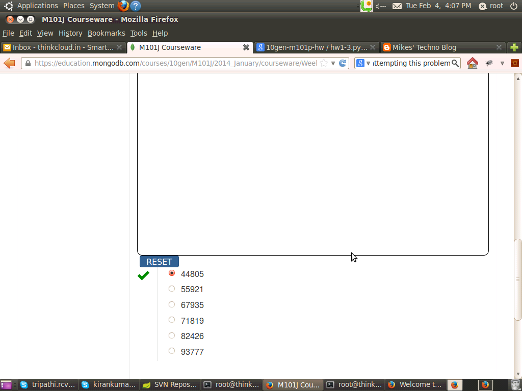Open the help icon in top panel
The height and width of the screenshot is (391, 522).
click(x=136, y=6)
